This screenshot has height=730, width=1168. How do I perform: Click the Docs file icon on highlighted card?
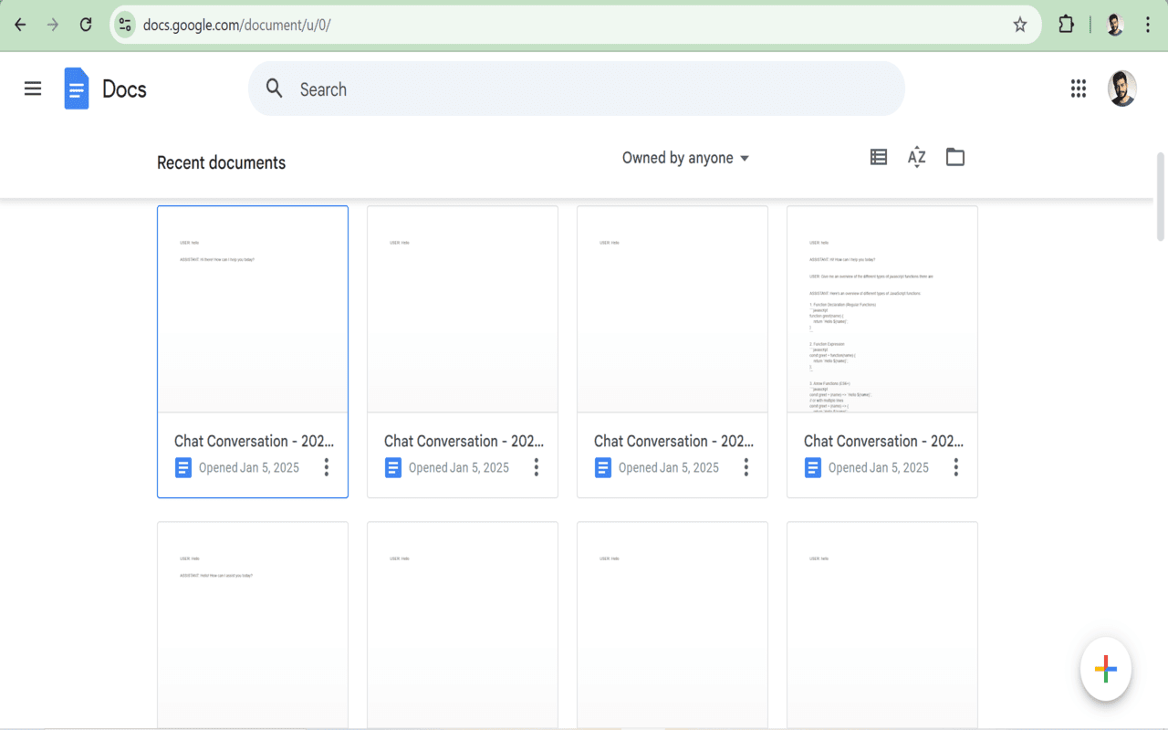point(183,467)
